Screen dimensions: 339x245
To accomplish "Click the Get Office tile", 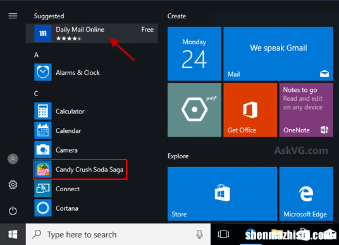I will coord(250,110).
